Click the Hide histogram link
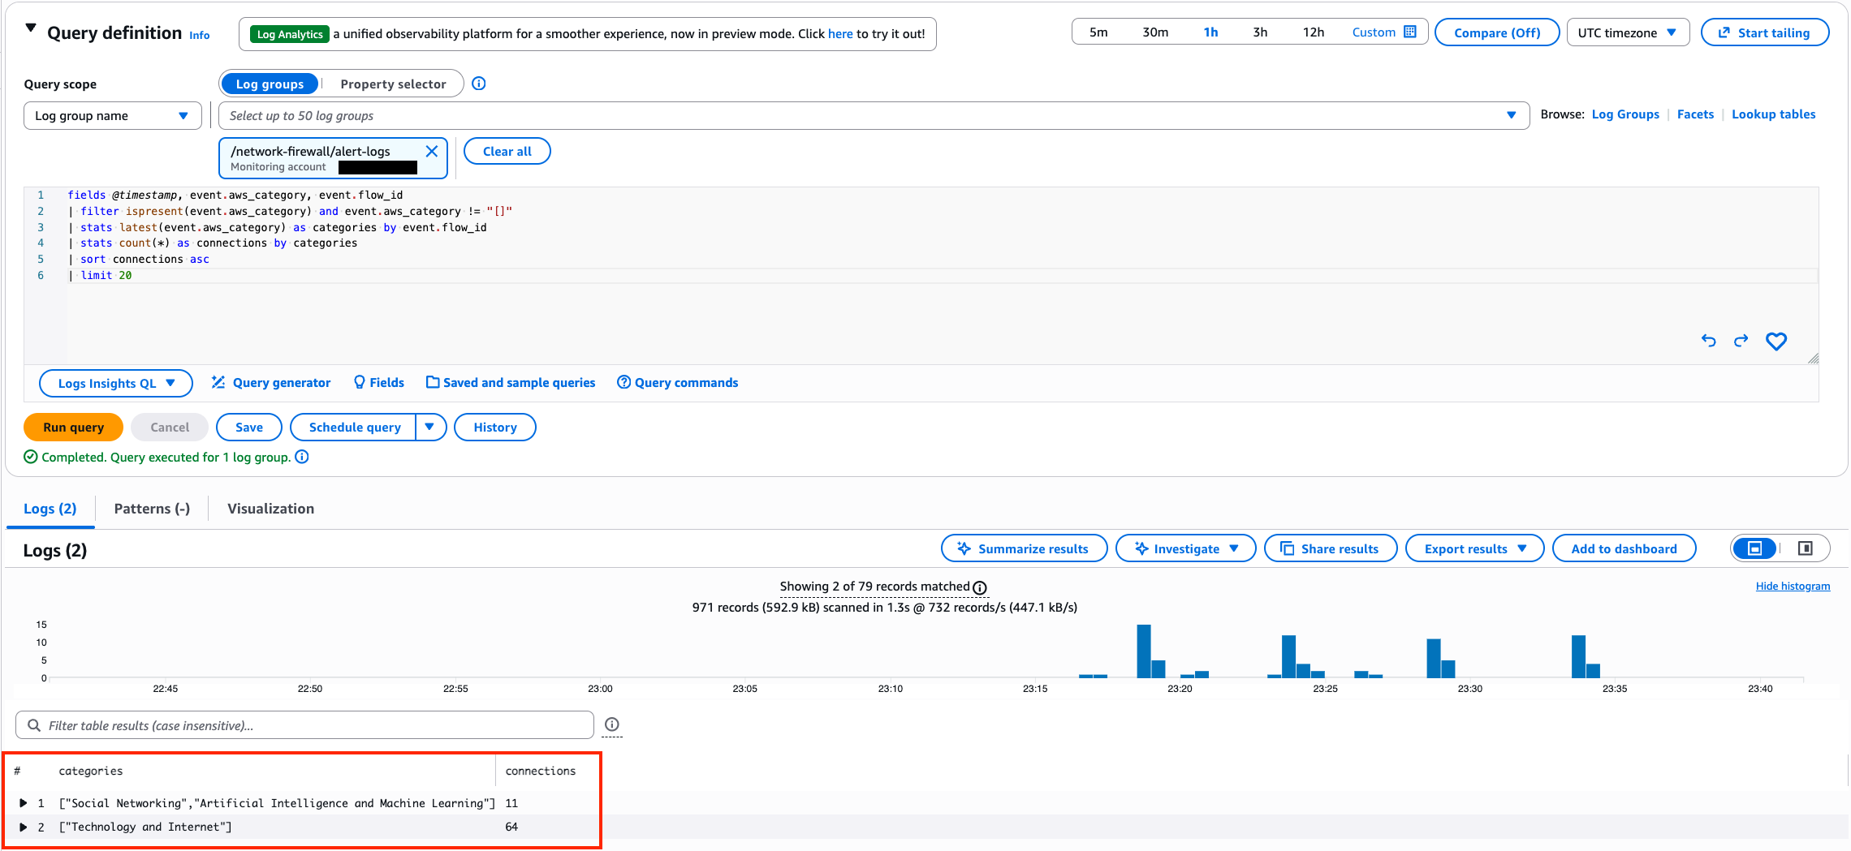The image size is (1851, 851). [x=1793, y=587]
